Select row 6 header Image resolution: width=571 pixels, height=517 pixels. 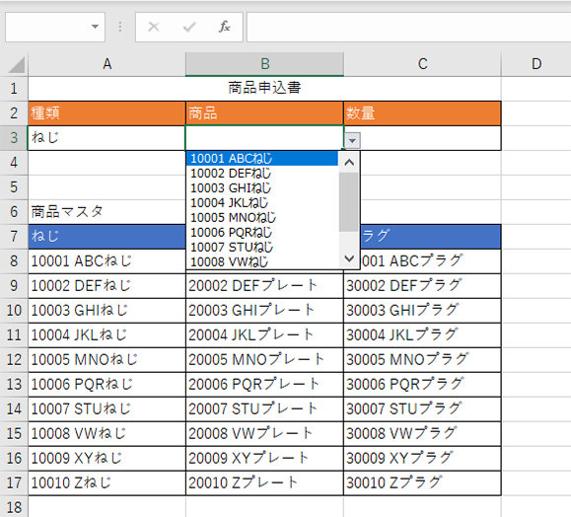pyautogui.click(x=14, y=212)
